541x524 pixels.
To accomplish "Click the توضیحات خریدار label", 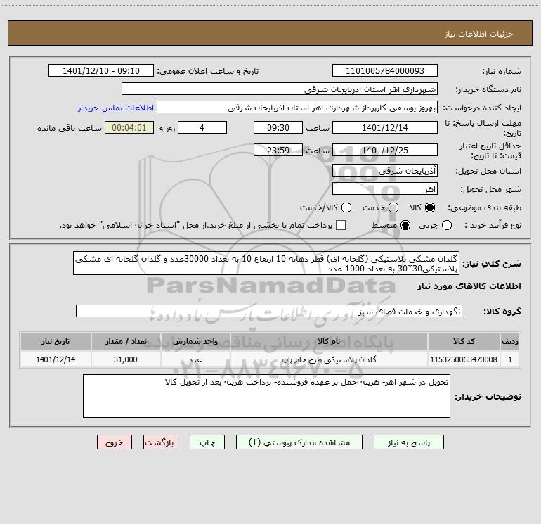I will [488, 397].
